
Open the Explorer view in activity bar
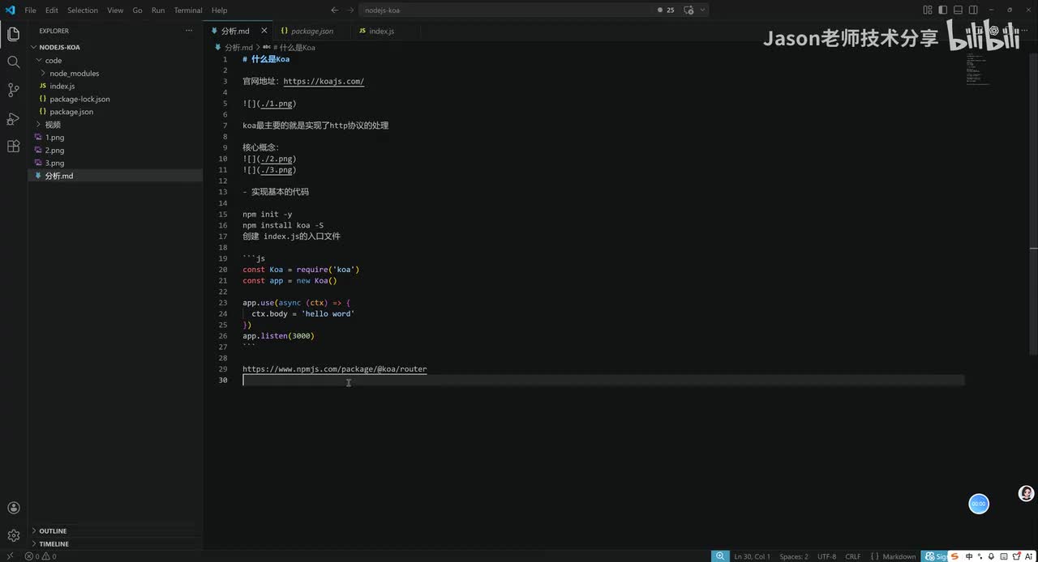click(13, 34)
